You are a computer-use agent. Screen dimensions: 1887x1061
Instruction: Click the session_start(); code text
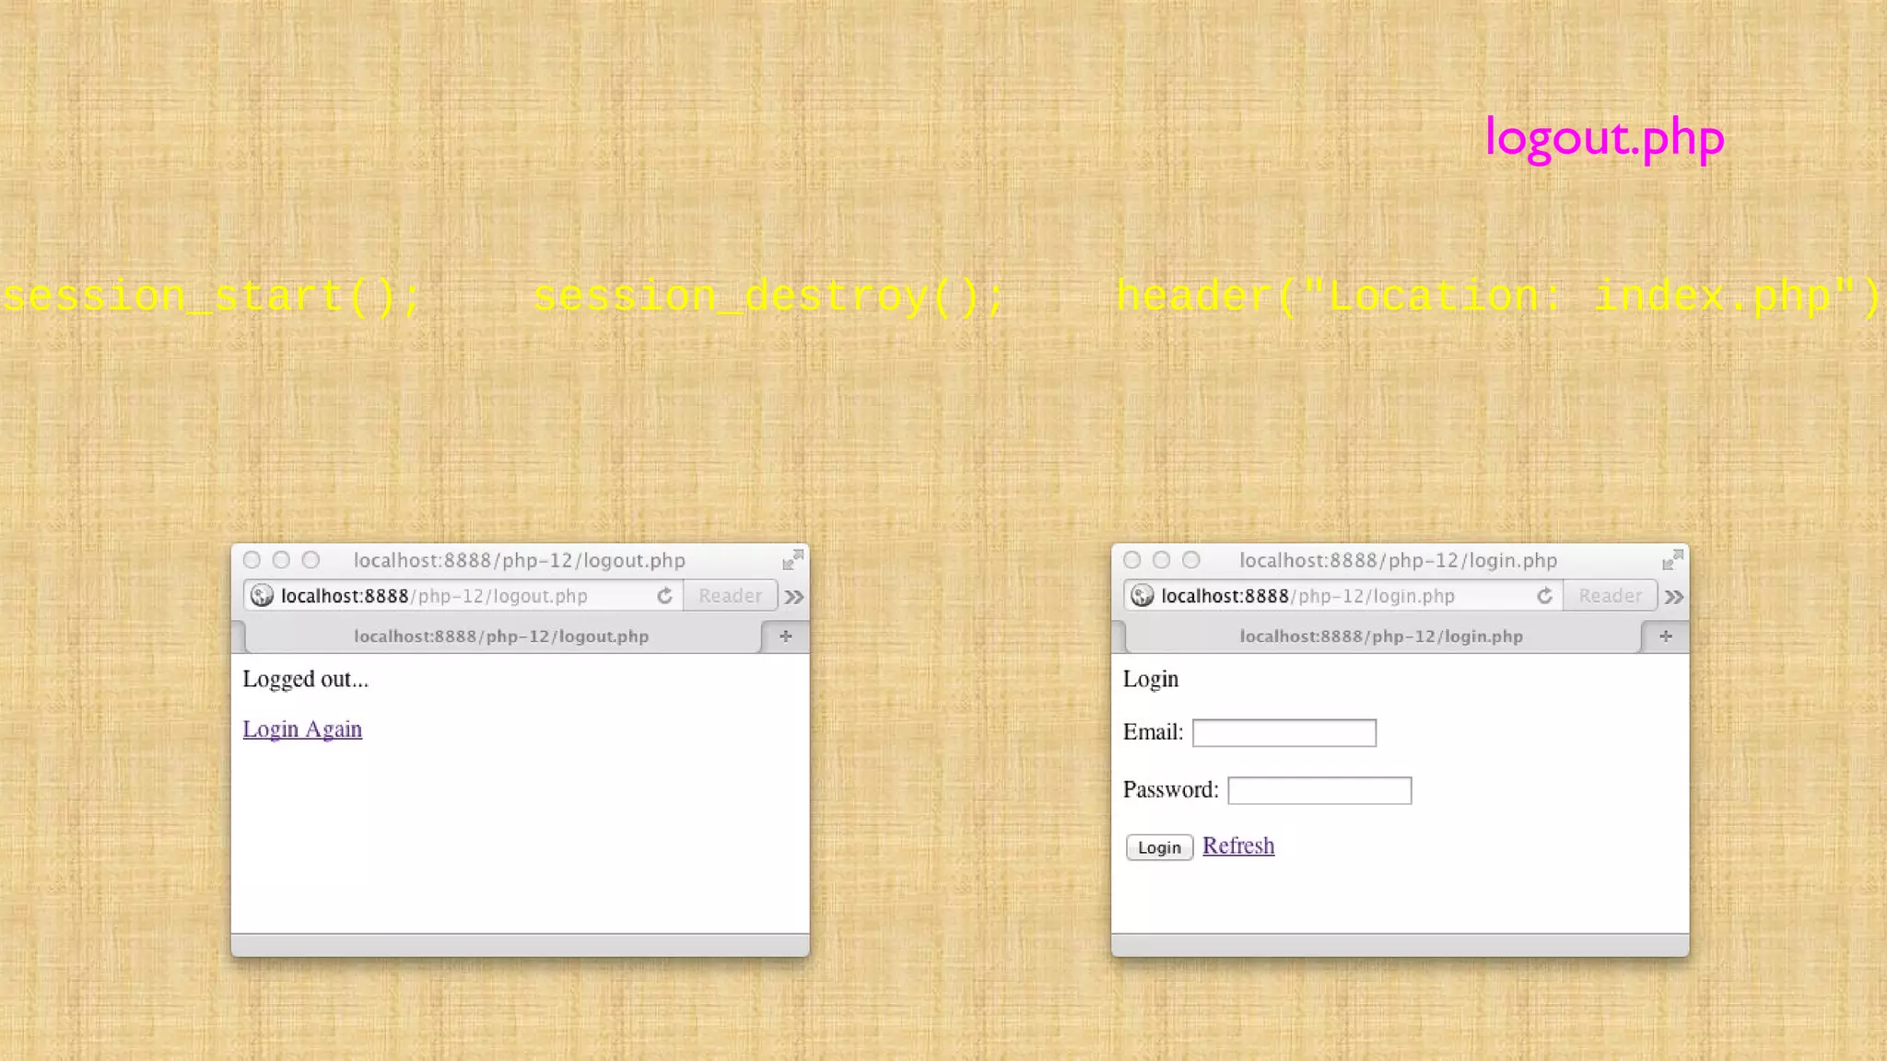[212, 297]
